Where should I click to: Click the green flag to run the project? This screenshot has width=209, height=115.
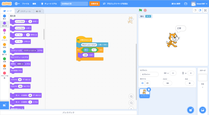tap(141, 10)
